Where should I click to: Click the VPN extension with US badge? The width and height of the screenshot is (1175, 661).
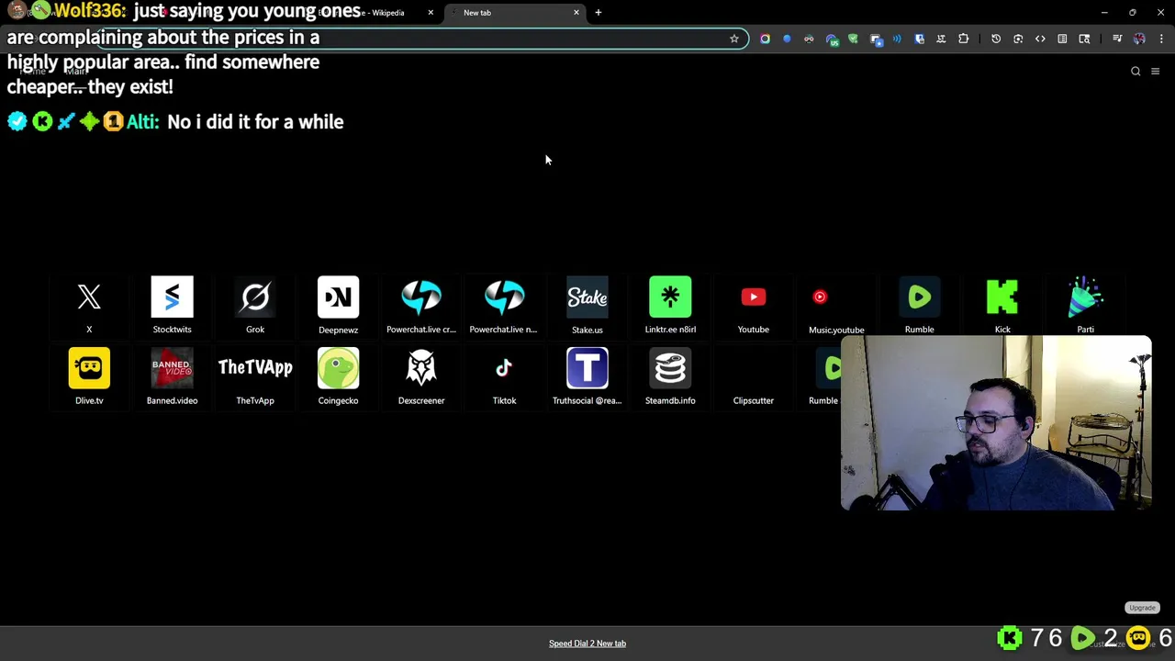[x=832, y=39]
